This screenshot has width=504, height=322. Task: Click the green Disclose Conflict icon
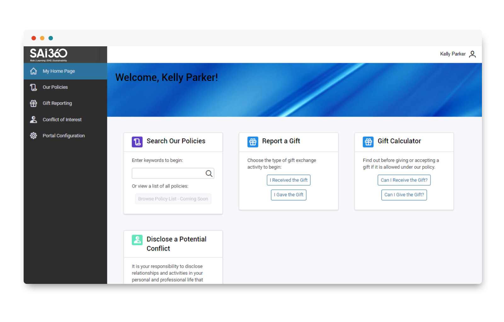point(137,240)
